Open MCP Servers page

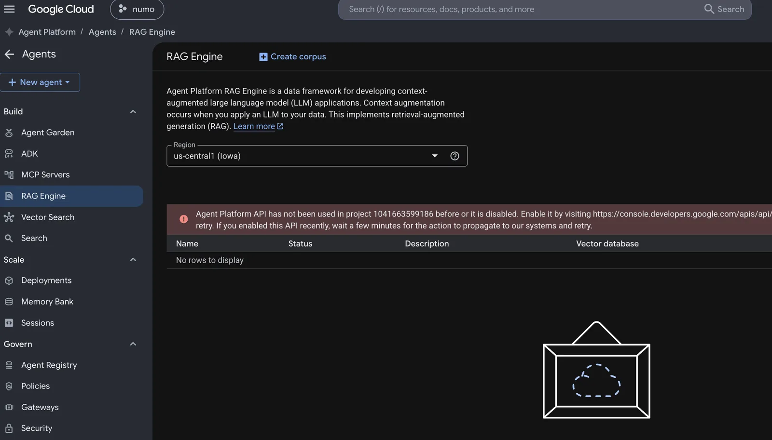pyautogui.click(x=45, y=175)
